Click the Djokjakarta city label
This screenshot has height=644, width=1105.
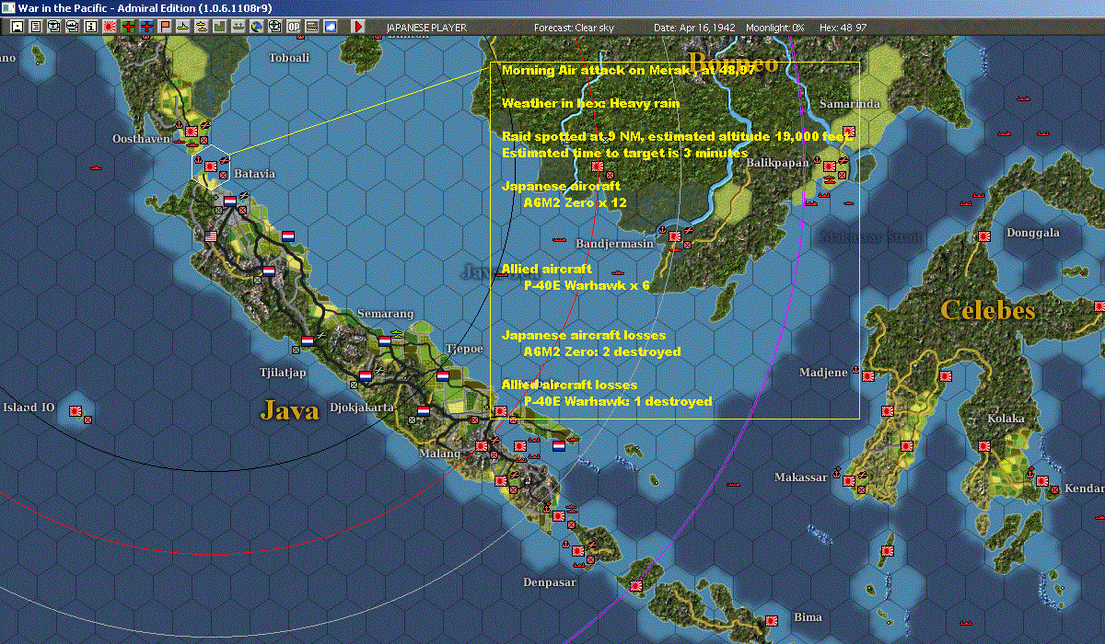point(362,407)
